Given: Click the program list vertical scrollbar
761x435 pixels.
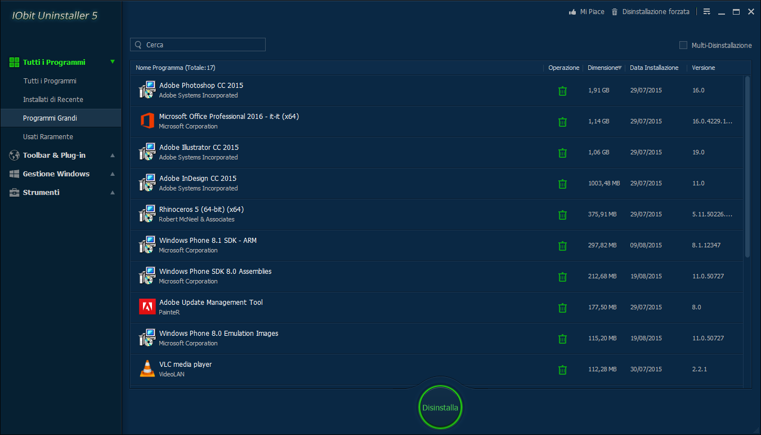Looking at the screenshot, I should coord(747,167).
